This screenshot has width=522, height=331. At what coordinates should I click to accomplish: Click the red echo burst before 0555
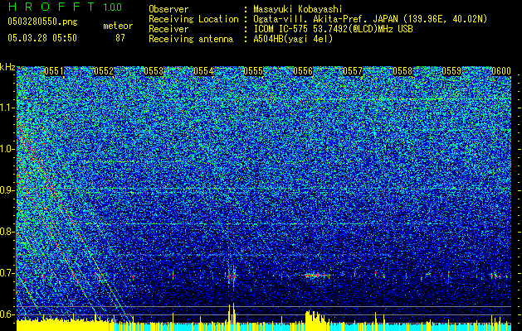pos(232,276)
